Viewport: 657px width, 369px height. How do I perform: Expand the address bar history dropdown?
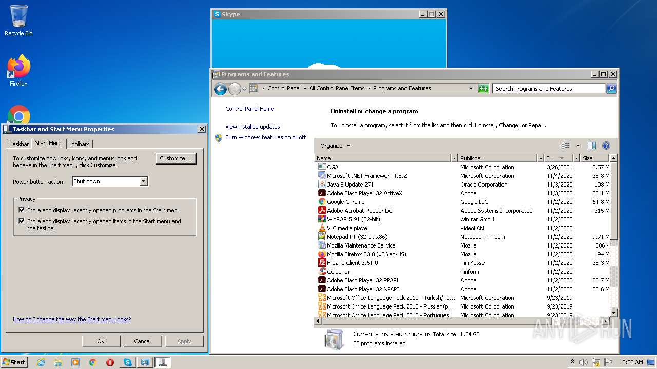[x=471, y=89]
